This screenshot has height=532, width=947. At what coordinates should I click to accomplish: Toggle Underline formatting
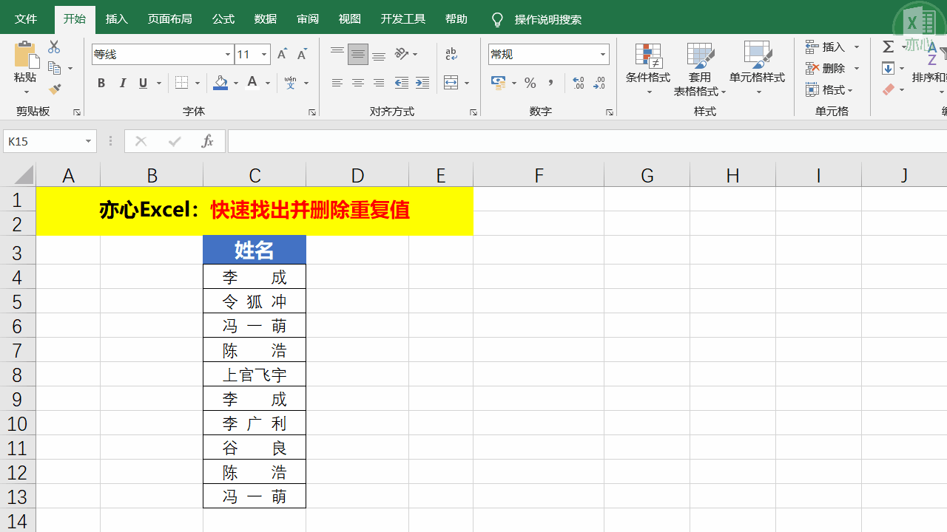click(143, 83)
